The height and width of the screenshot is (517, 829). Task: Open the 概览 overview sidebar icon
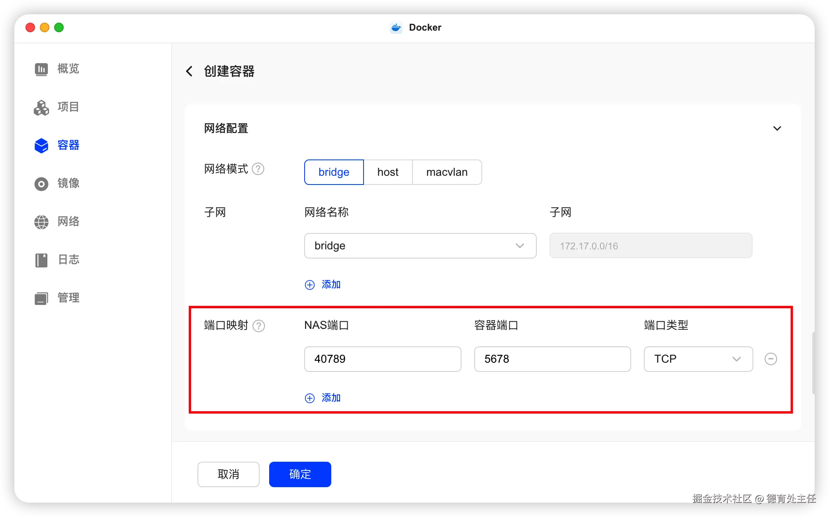(41, 69)
